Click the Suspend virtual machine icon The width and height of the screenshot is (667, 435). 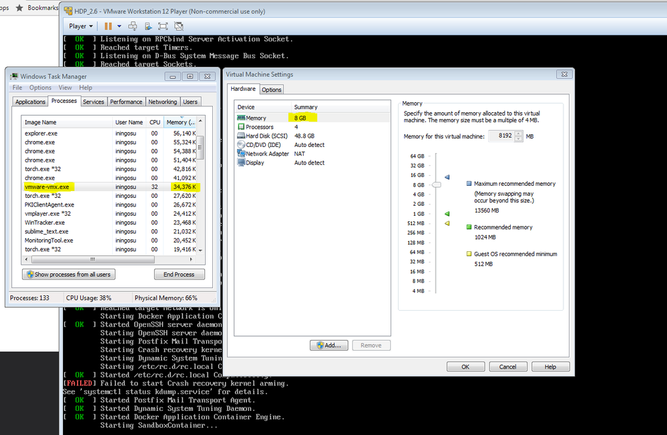point(107,25)
